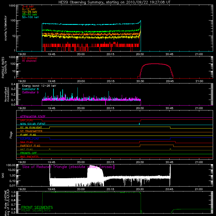Click the 20:30 tick label under counts panel
Image resolution: width=216 pixels, height=216 pixels.
click(140, 54)
